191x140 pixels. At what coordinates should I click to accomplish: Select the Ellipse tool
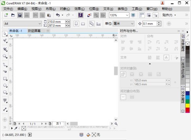5,85
